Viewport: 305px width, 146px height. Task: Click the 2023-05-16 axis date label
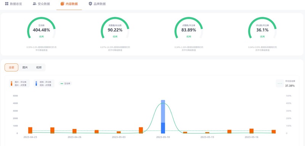click(252, 137)
